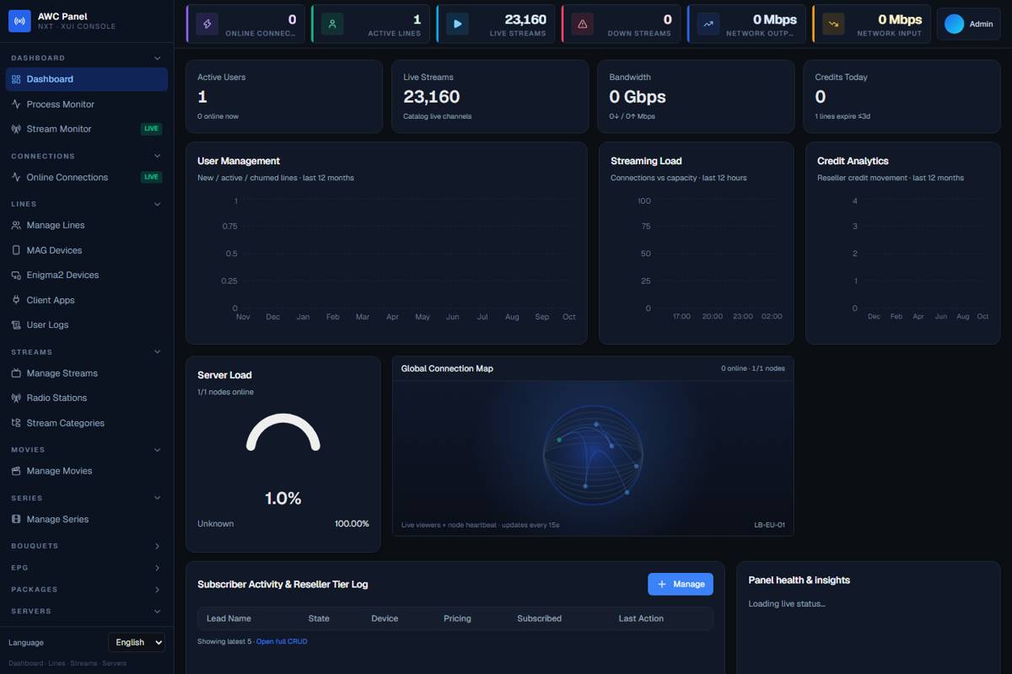Screen dimensions: 1012x674
Task: Click the AWC Panel broadcast logo icon
Action: tap(19, 21)
